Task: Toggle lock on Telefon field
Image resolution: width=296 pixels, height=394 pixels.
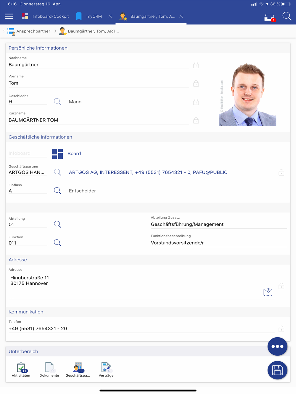Action: [x=281, y=329]
